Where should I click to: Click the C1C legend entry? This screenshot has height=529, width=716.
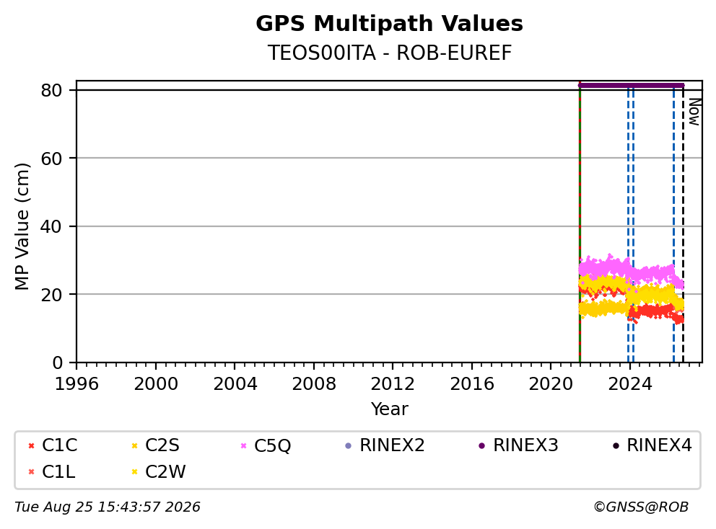[53, 445]
